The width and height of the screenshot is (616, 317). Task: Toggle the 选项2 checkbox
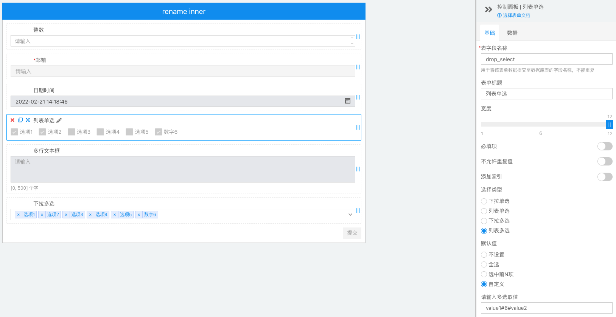(42, 132)
